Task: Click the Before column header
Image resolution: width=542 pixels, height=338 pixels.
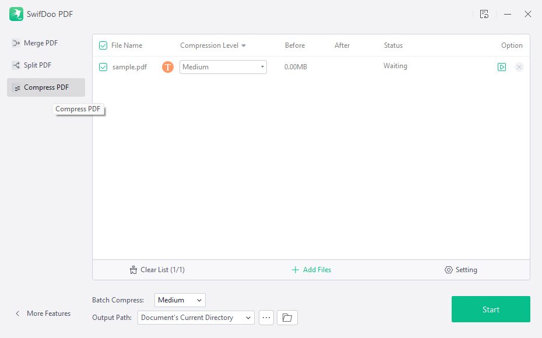Action: click(295, 45)
